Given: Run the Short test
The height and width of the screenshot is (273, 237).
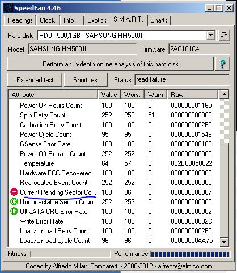Looking at the screenshot, I should click(x=86, y=80).
